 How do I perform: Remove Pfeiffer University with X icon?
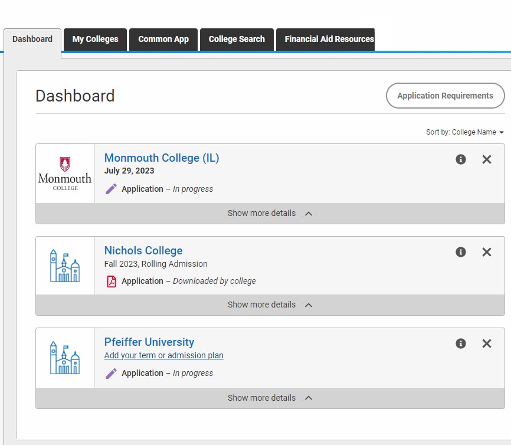[487, 343]
